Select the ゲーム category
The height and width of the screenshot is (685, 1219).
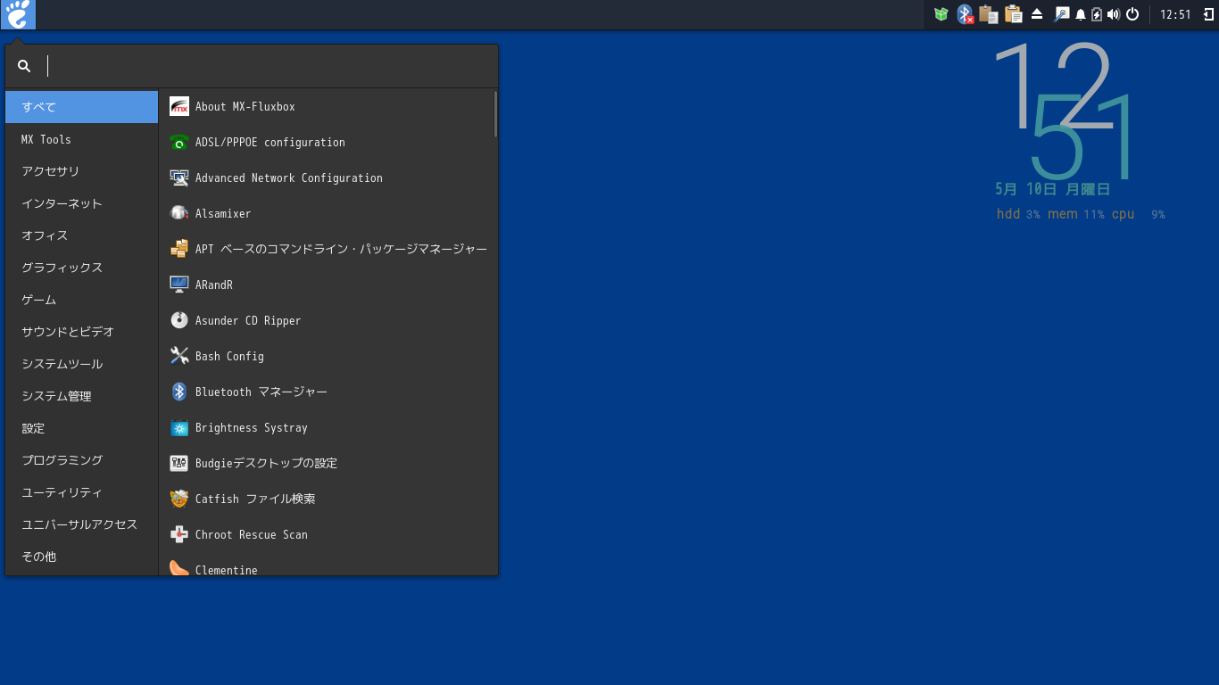[82, 300]
